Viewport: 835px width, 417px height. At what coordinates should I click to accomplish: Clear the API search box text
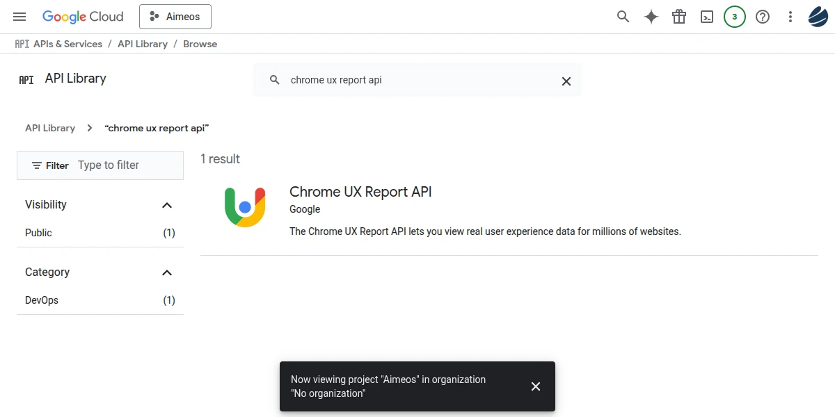click(x=566, y=81)
